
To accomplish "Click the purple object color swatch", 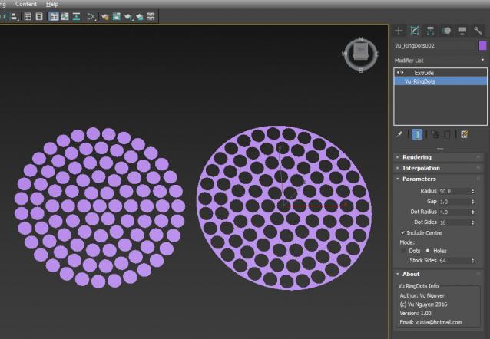I will 482,46.
